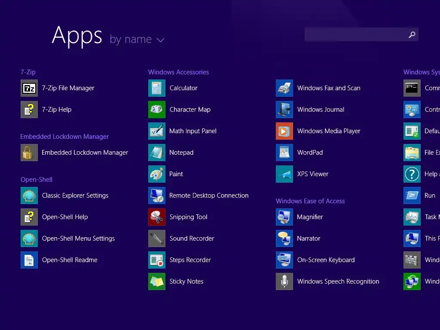Open the 'by name' sort dropdown

[x=137, y=39]
